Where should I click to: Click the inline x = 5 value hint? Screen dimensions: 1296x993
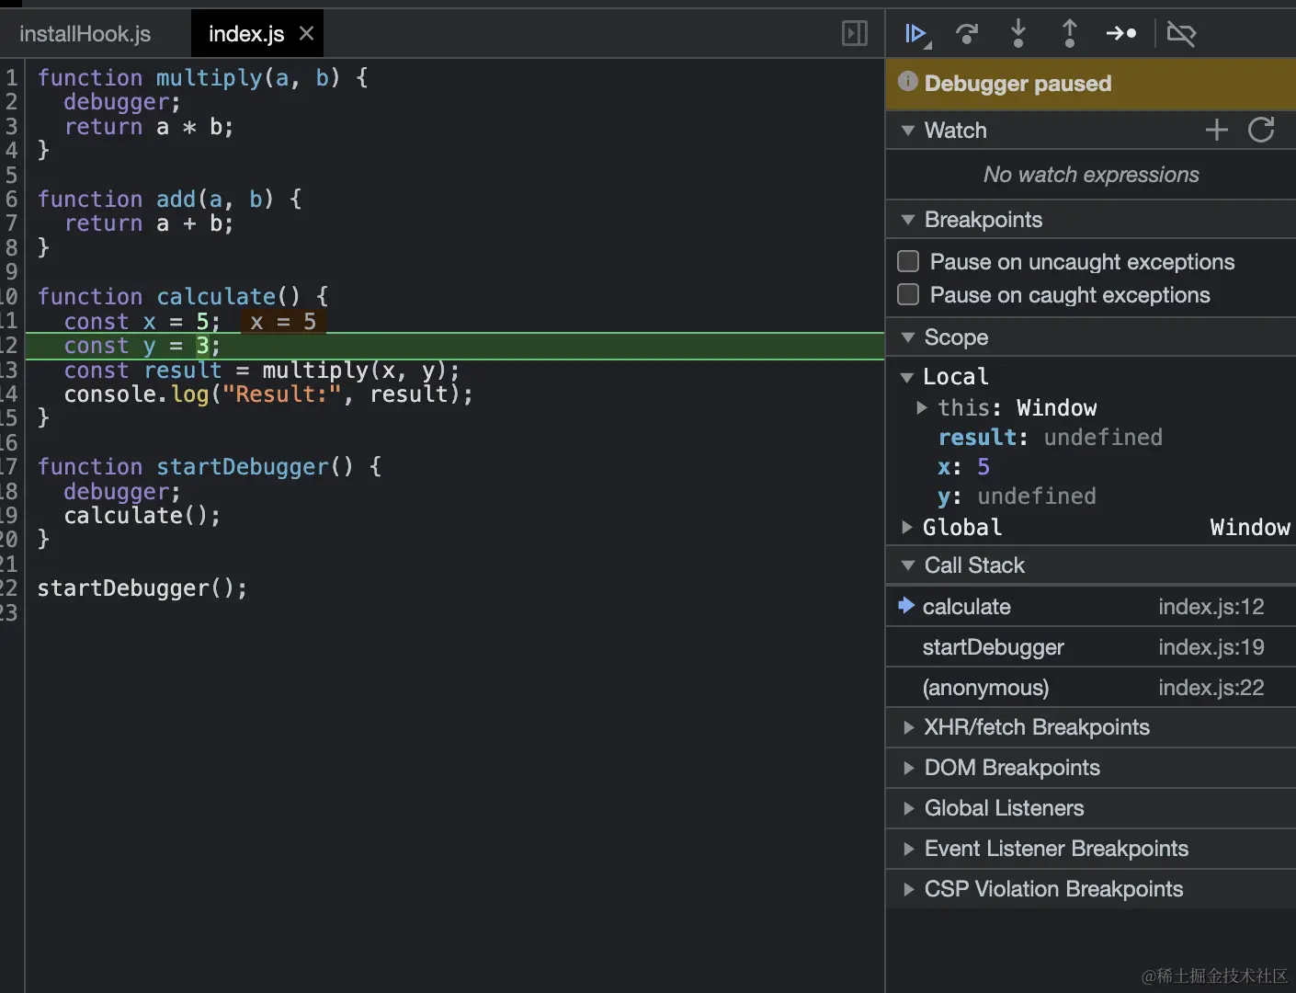[283, 322]
